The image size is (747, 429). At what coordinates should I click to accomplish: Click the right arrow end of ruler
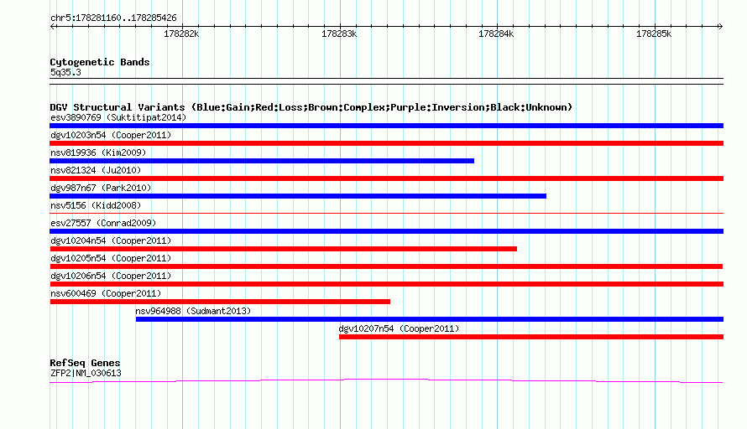[x=720, y=26]
